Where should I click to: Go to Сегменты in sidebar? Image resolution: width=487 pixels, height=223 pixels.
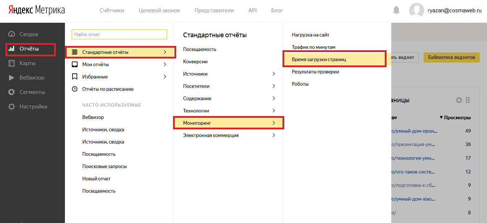32,92
